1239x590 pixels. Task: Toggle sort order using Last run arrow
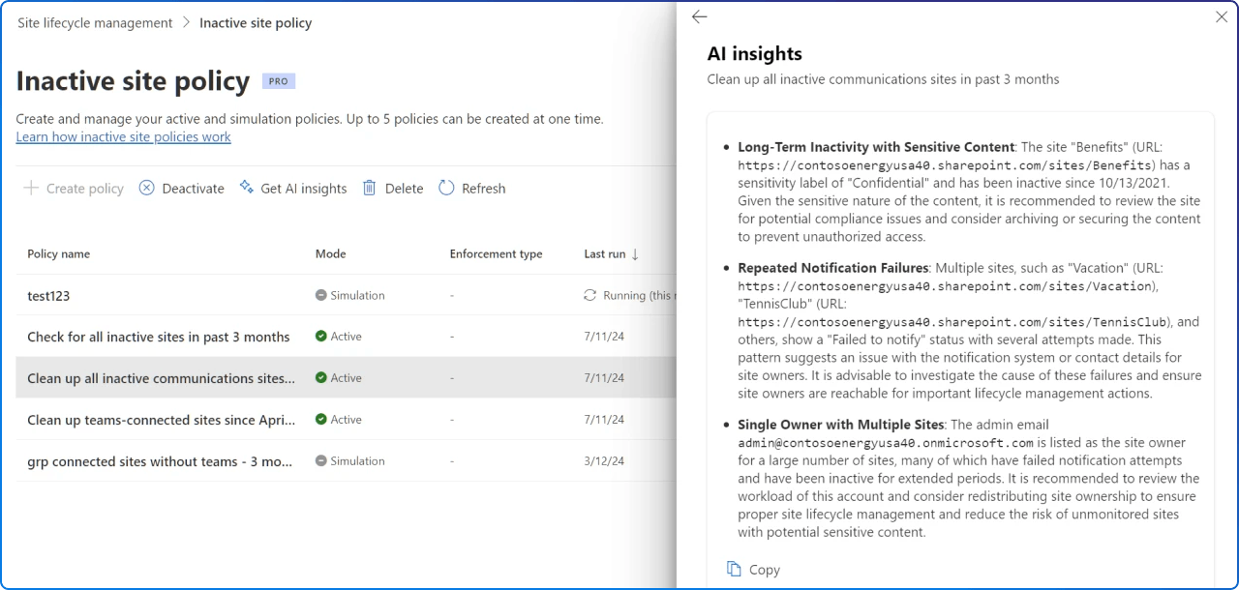pyautogui.click(x=635, y=253)
